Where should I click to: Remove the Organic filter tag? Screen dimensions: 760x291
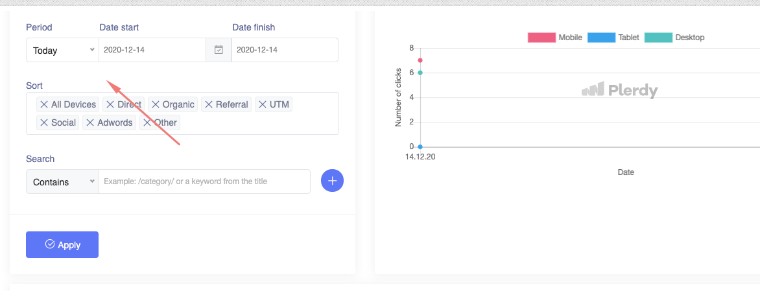[156, 104]
